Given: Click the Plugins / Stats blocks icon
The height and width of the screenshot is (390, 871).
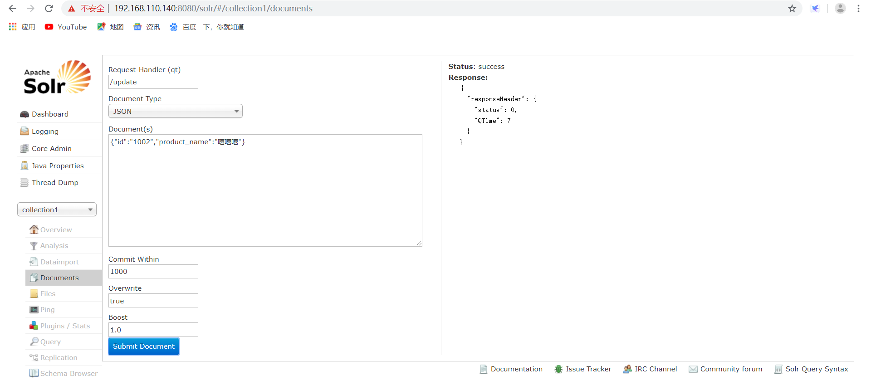Looking at the screenshot, I should pos(34,326).
